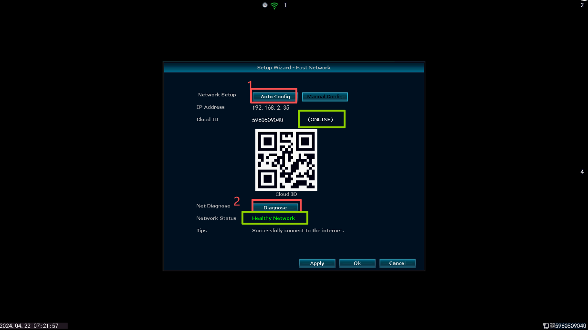Click the (ONLINE) status text
The height and width of the screenshot is (330, 588).
coord(321,119)
